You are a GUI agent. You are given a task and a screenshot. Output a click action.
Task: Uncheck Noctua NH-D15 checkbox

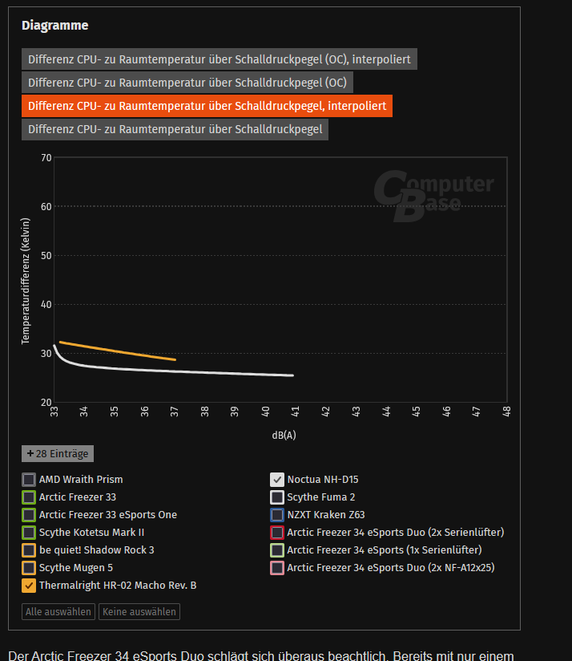(277, 480)
